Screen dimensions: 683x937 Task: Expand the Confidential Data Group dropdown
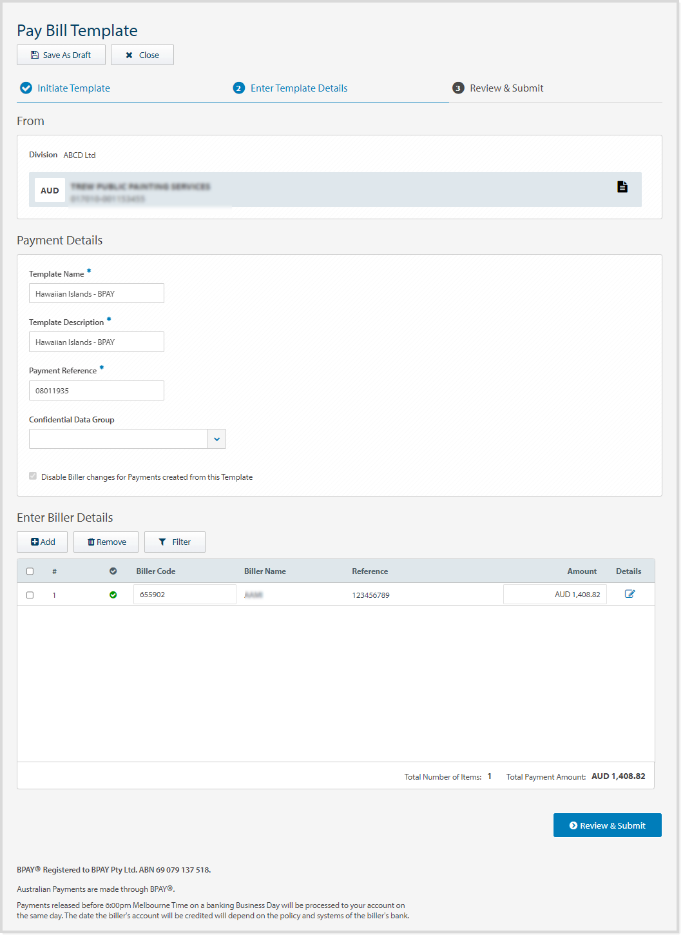point(216,439)
